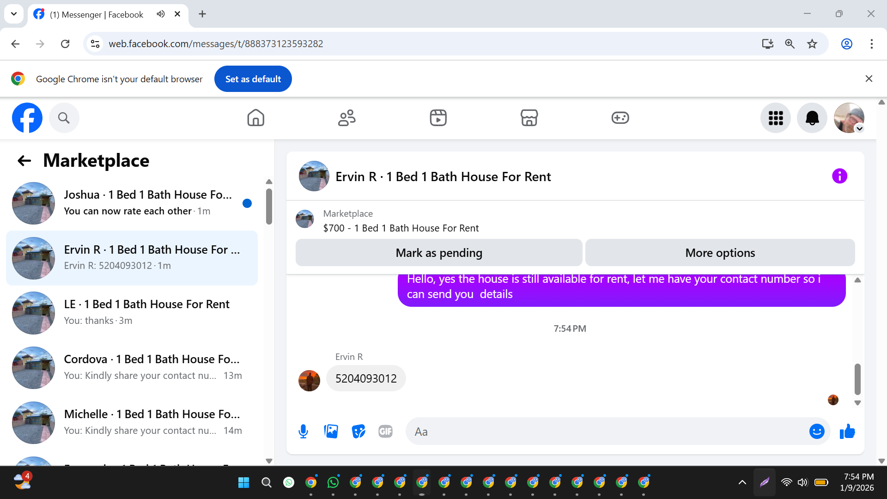This screenshot has height=499, width=887.
Task: Open Chrome tab search dropdown
Action: click(x=14, y=14)
